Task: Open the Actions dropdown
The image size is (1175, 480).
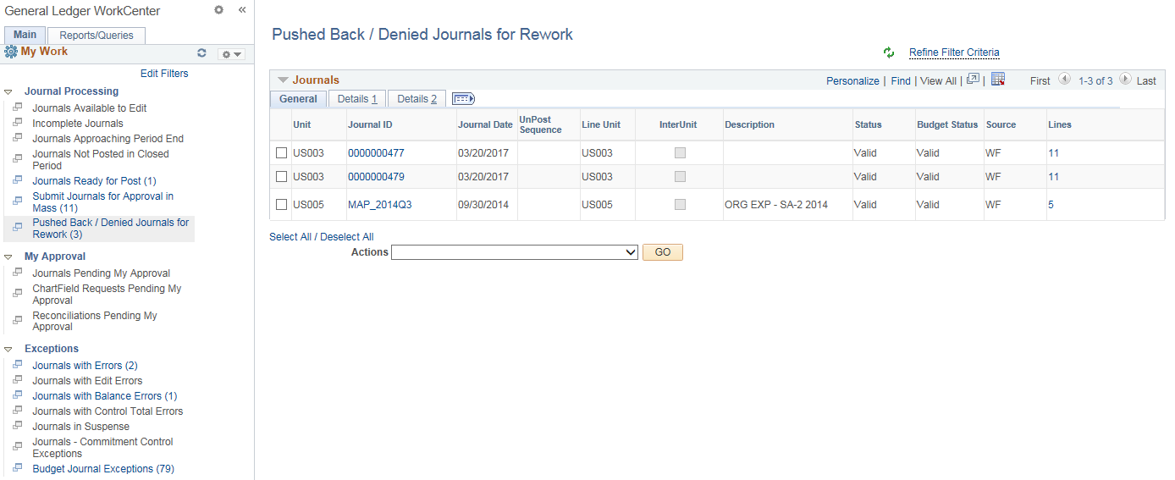Action: pyautogui.click(x=515, y=252)
